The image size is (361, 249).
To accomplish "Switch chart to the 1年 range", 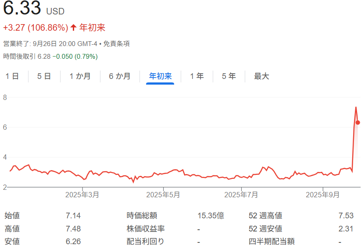I will pyautogui.click(x=197, y=76).
